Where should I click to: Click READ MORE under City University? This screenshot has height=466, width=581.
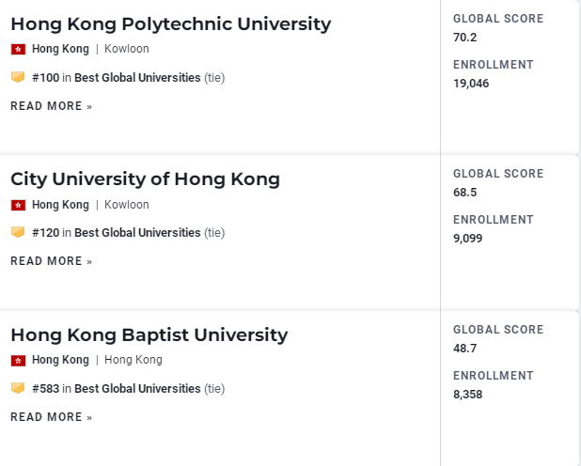point(51,261)
